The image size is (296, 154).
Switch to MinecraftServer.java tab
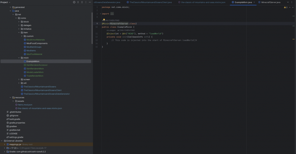pyautogui.click(x=269, y=2)
